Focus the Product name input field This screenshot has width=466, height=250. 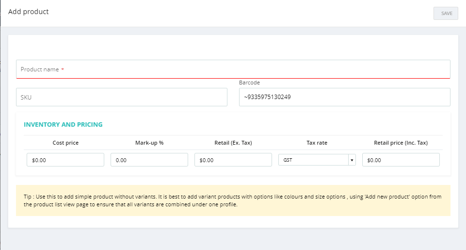tap(233, 69)
